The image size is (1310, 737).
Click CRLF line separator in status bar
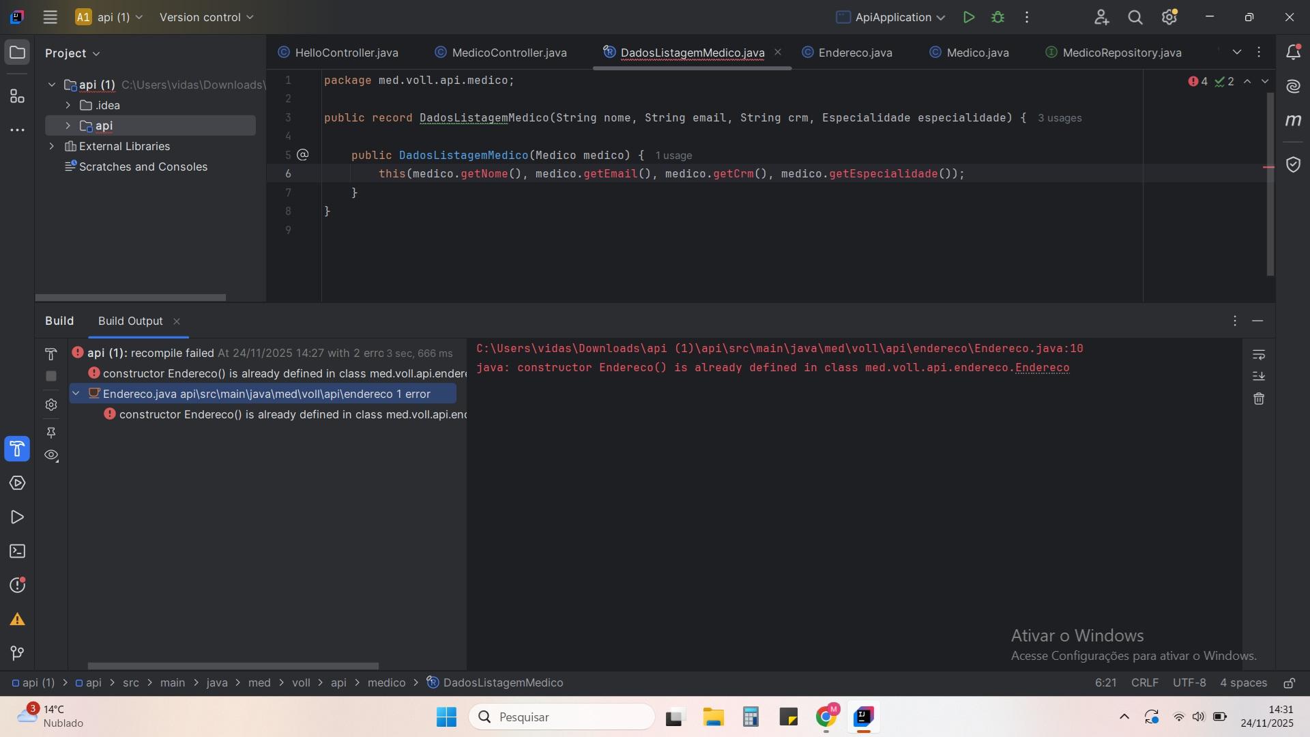pyautogui.click(x=1144, y=682)
